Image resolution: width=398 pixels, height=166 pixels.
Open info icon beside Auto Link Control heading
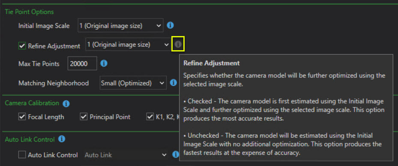pyautogui.click(x=62, y=139)
